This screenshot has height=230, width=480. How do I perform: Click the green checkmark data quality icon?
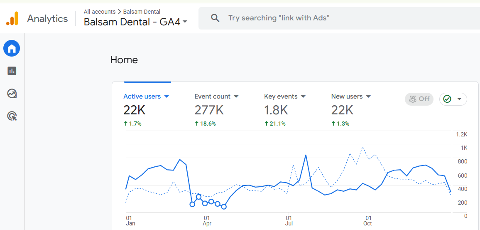[x=447, y=99]
